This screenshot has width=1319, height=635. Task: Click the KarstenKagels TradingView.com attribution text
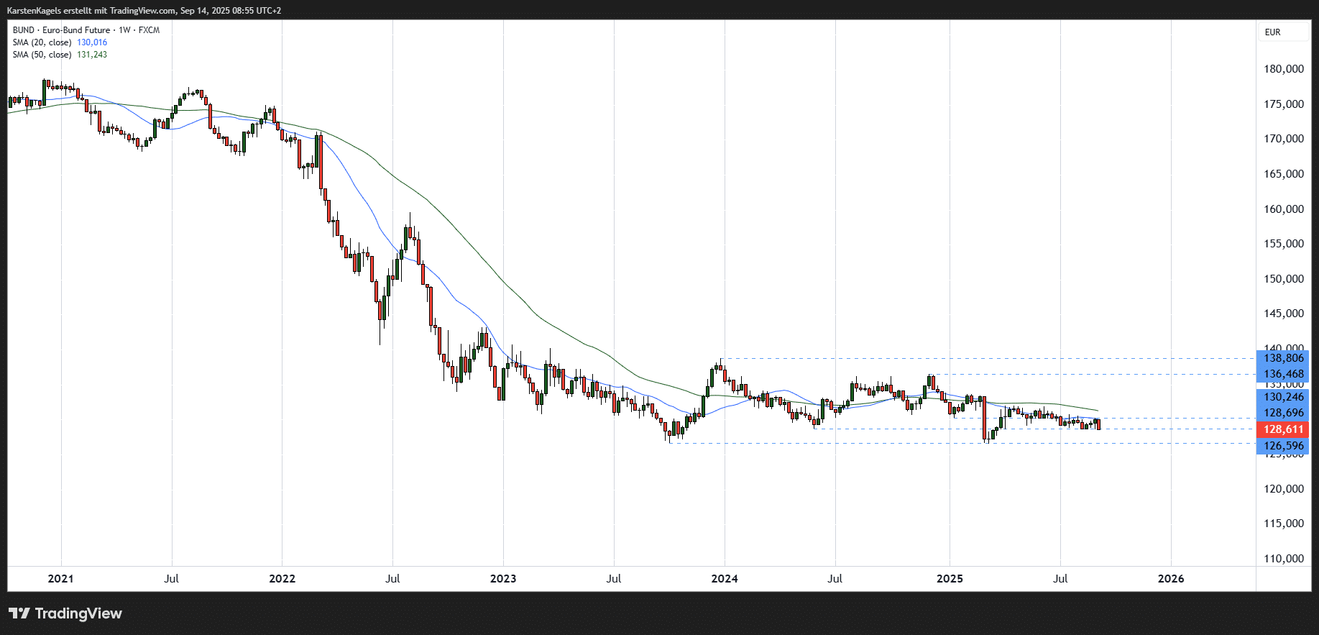[144, 11]
